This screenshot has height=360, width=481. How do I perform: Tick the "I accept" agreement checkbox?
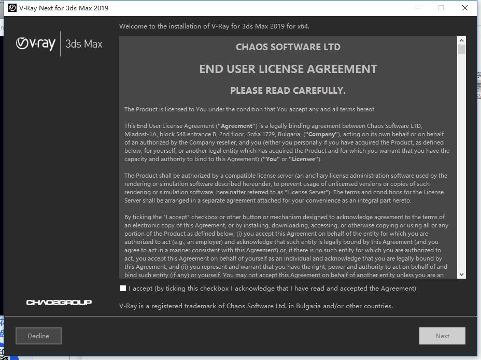point(123,288)
